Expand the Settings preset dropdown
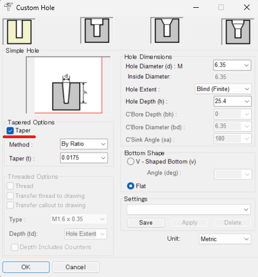 coord(189,210)
